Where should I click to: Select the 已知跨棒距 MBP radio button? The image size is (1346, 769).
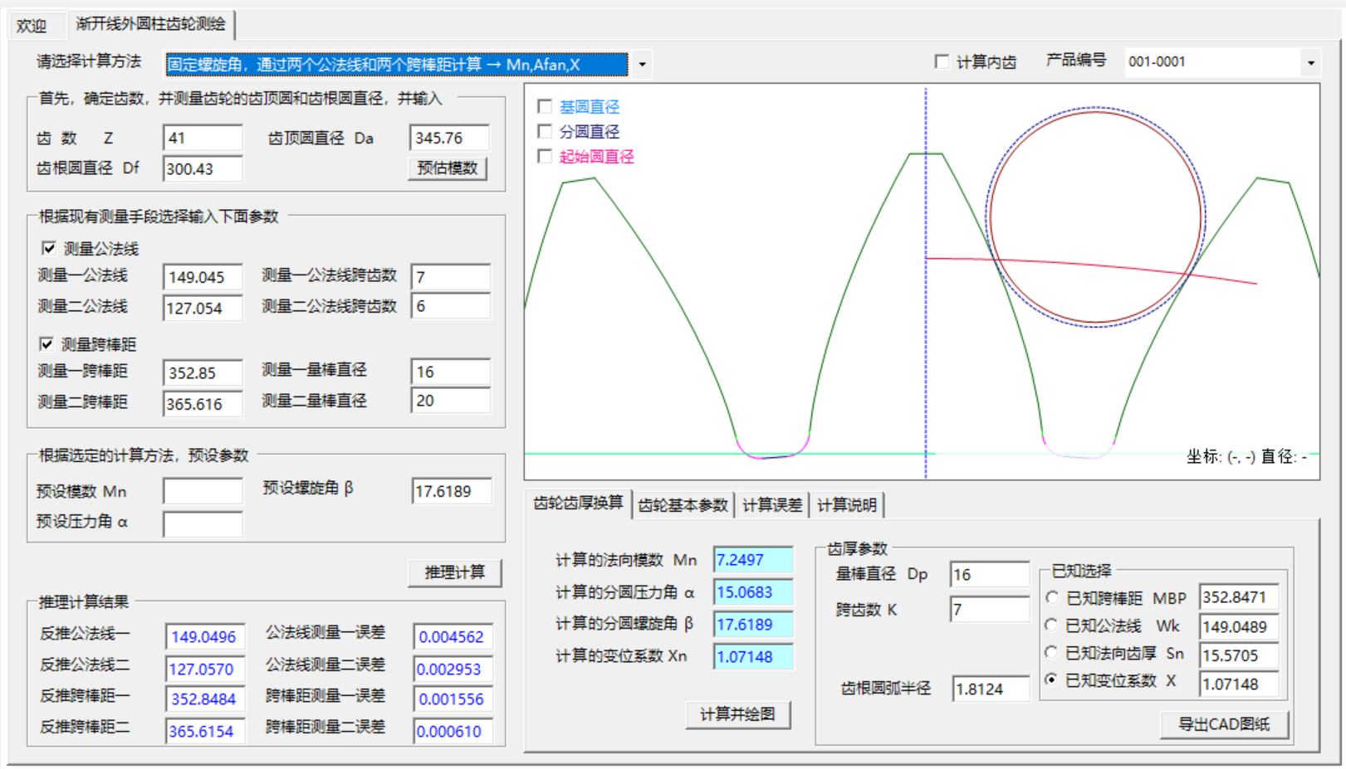tap(1052, 597)
